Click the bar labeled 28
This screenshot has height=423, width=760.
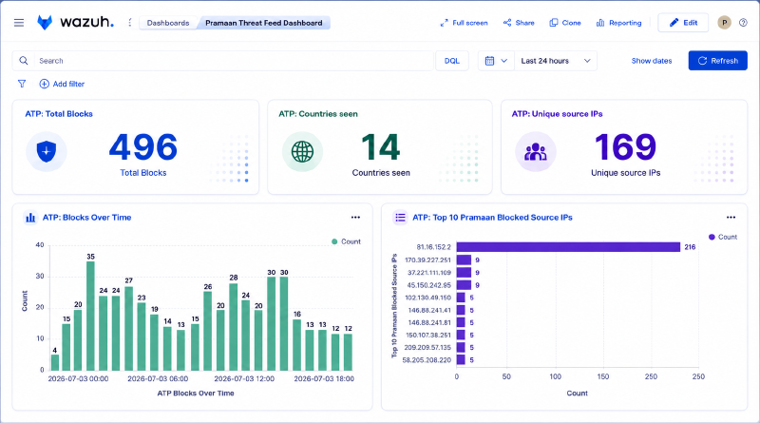(x=233, y=327)
